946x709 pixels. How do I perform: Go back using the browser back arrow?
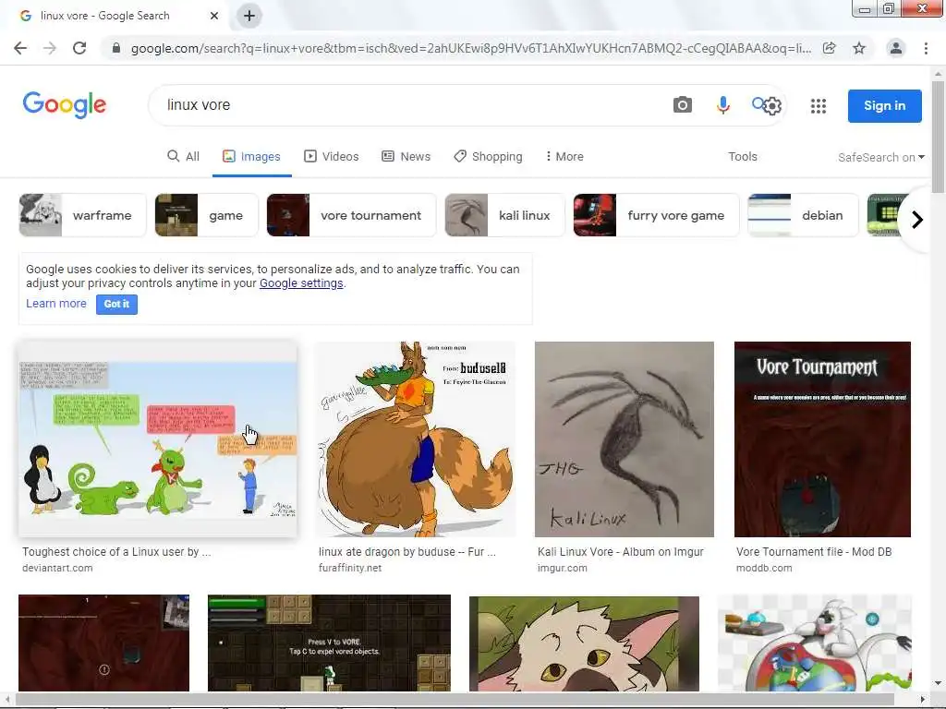click(20, 48)
